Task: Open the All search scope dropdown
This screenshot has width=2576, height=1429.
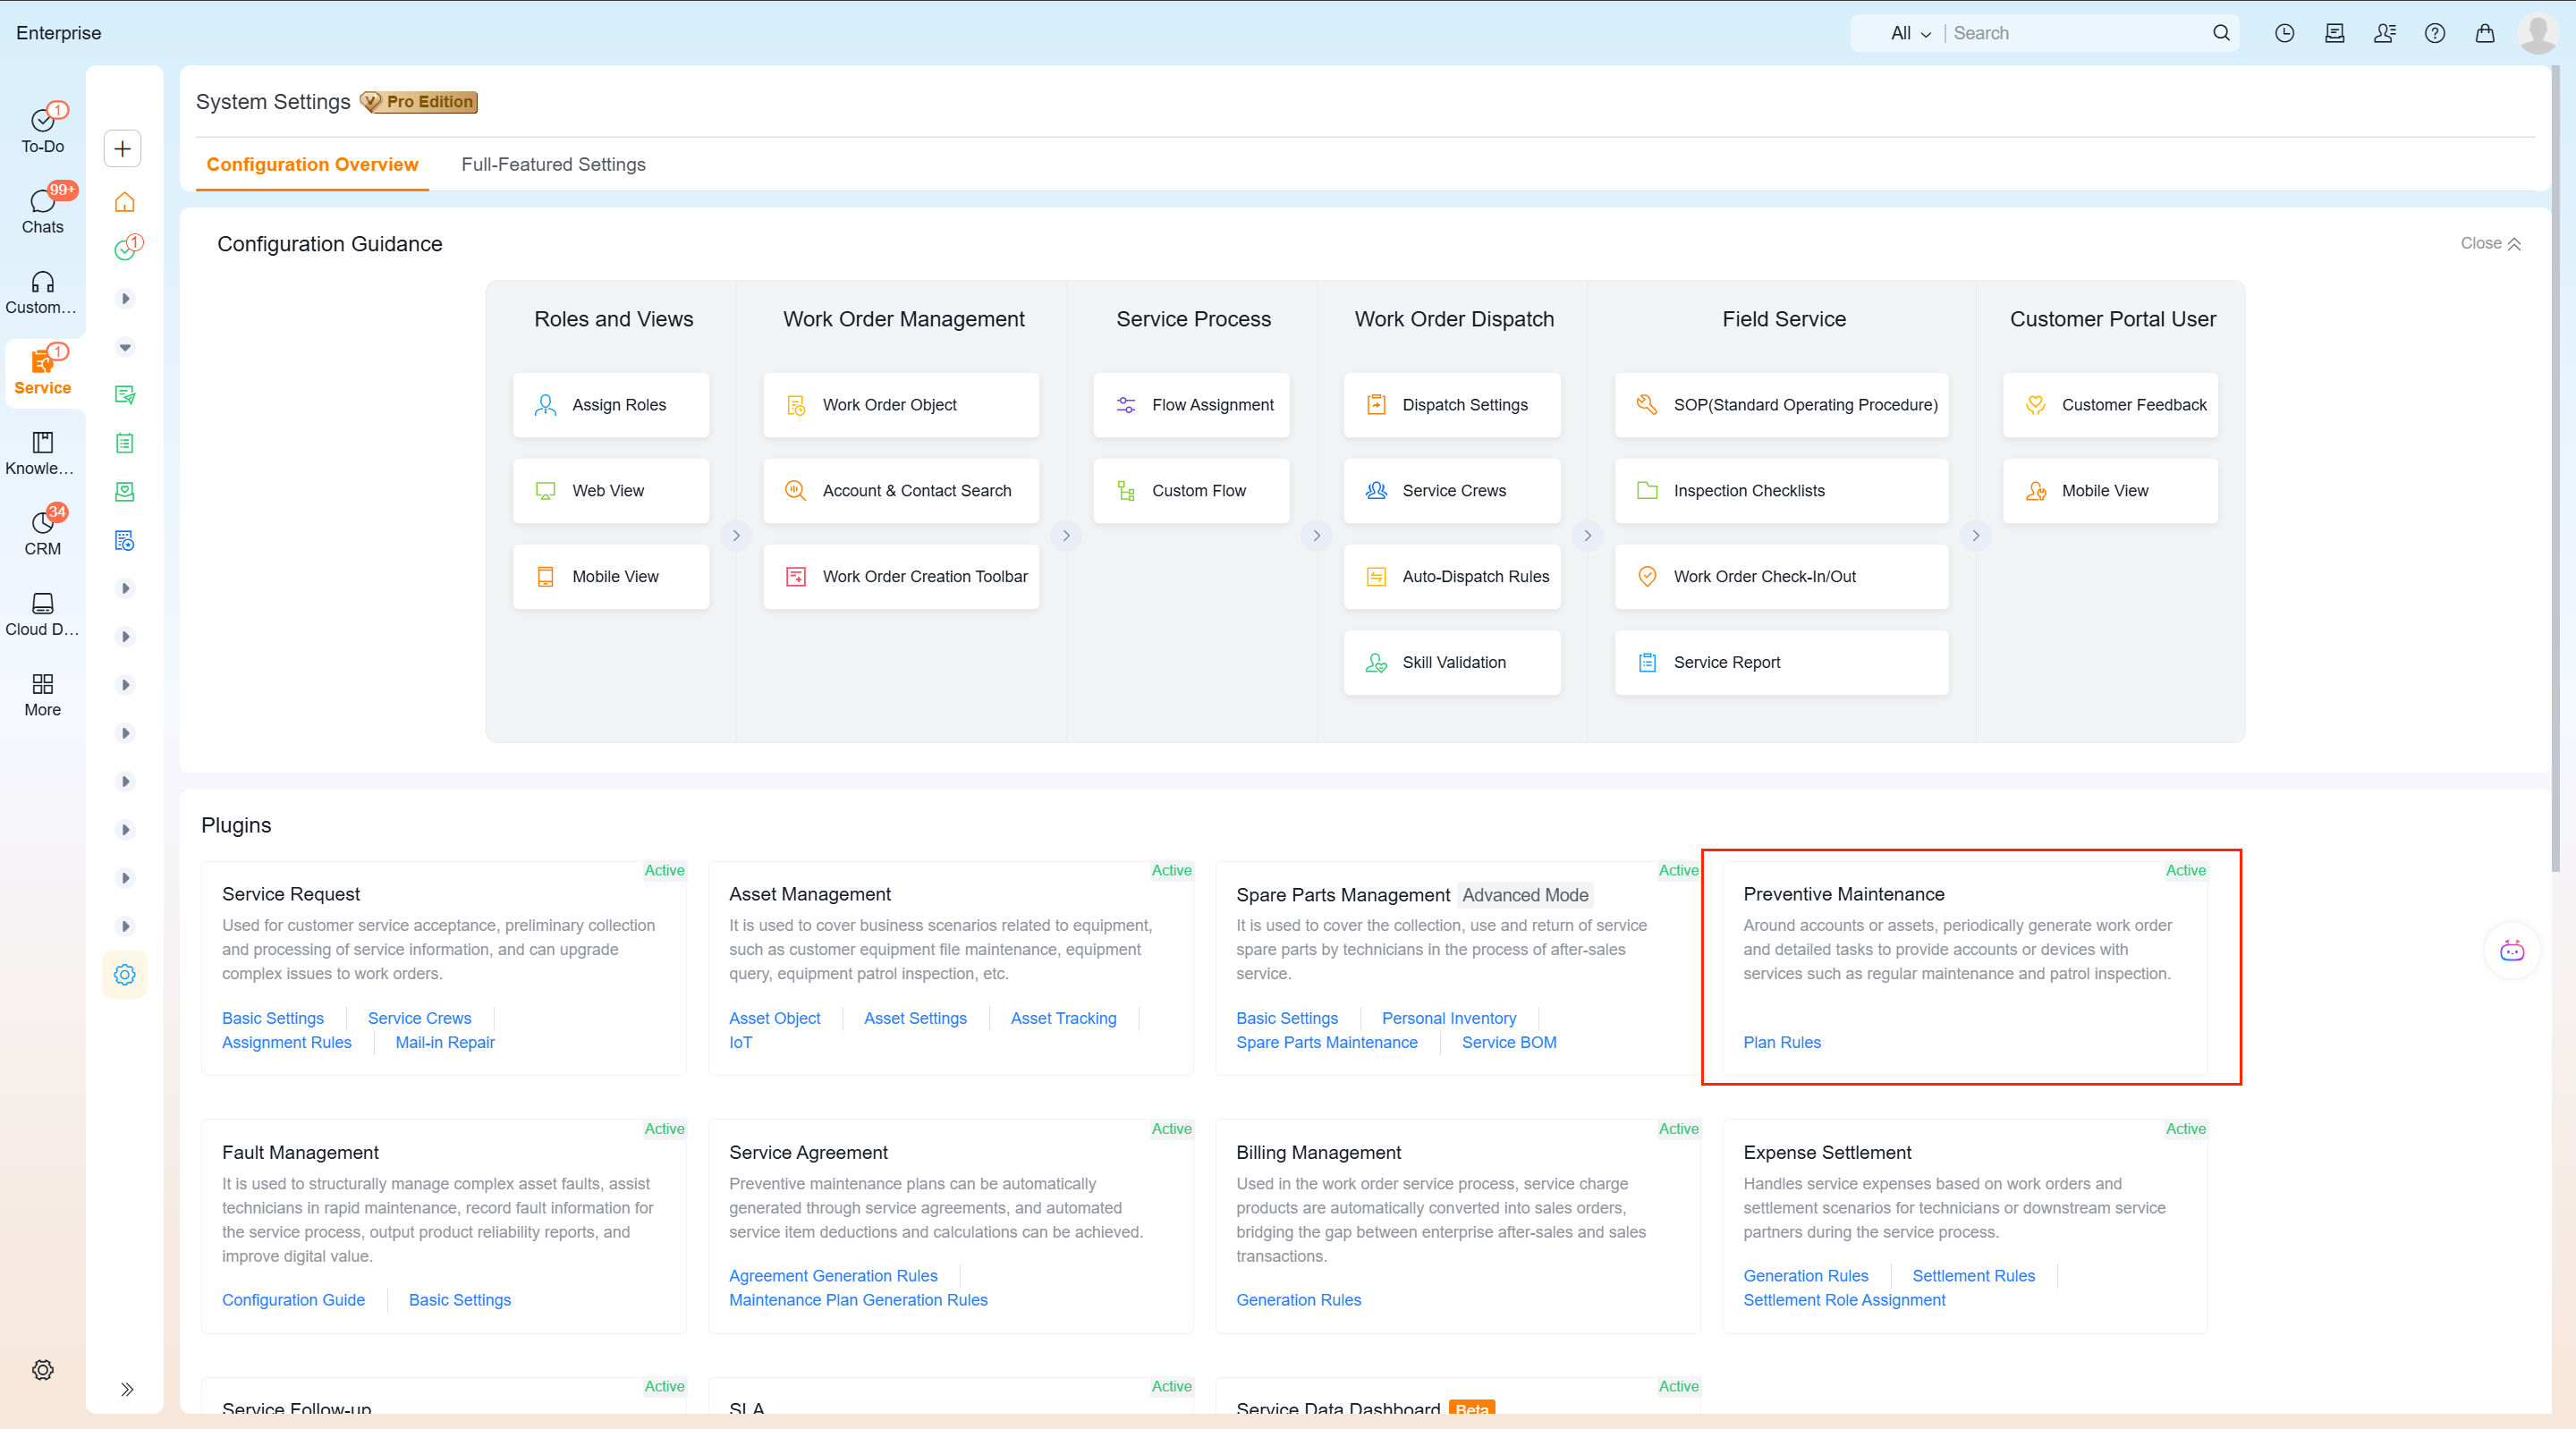Action: coord(1911,33)
